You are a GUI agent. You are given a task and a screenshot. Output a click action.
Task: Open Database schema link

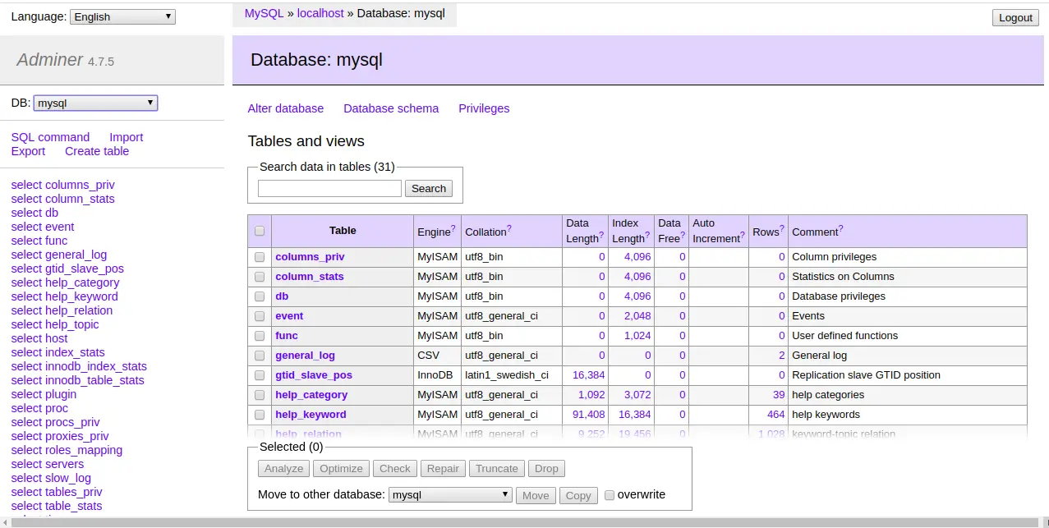pyautogui.click(x=391, y=108)
